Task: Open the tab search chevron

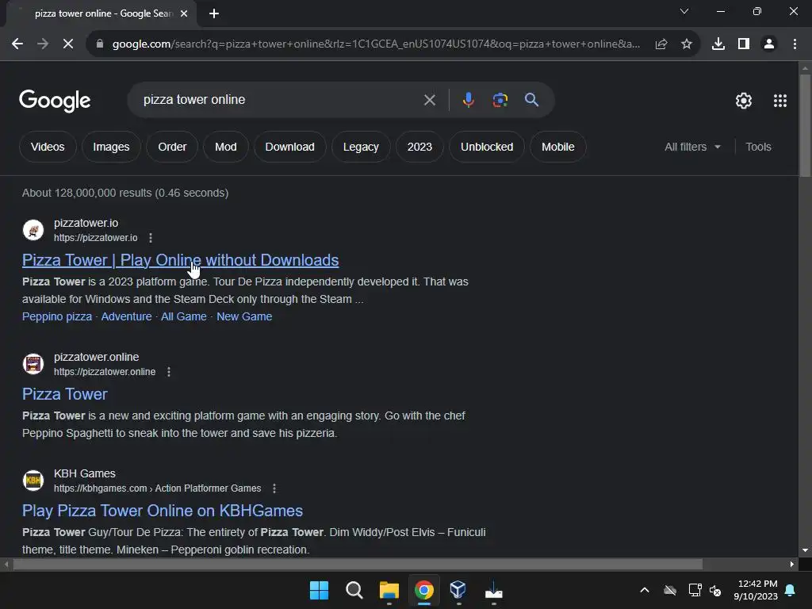Action: (684, 11)
